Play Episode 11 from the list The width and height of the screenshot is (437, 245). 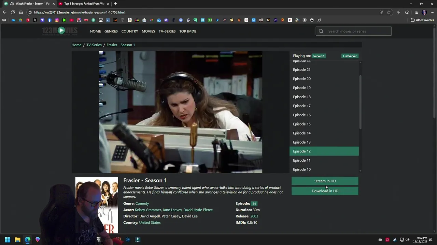pos(324,160)
